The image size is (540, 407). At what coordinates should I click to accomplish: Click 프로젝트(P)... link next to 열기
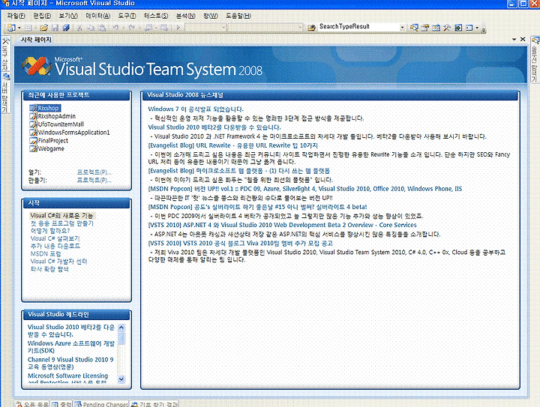coord(94,172)
